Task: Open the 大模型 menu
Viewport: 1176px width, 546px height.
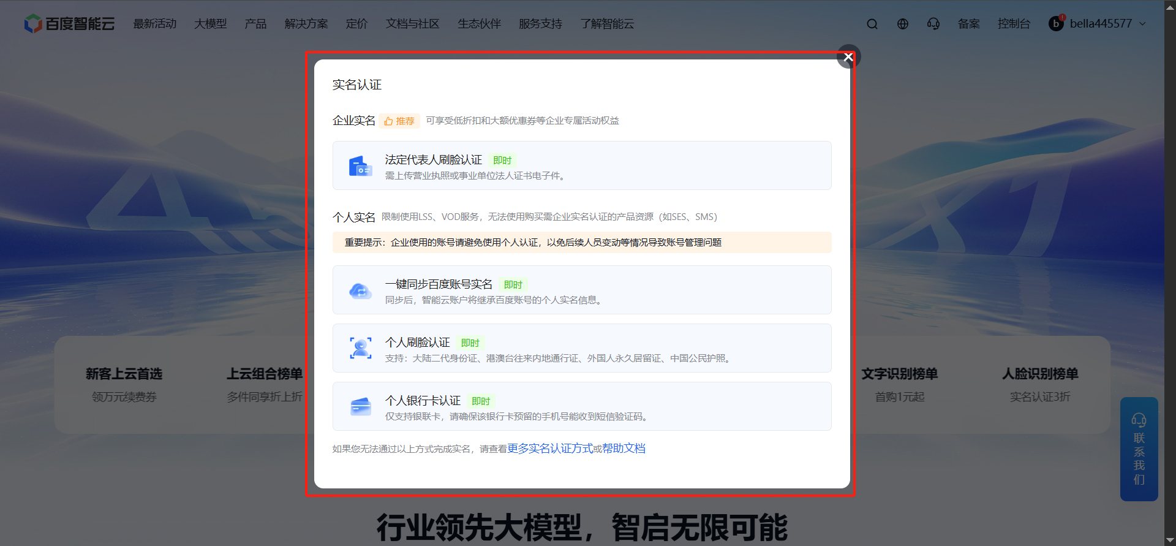Action: pyautogui.click(x=210, y=24)
